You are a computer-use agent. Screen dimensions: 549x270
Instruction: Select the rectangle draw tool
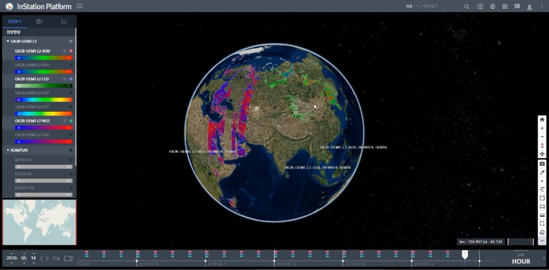542,198
